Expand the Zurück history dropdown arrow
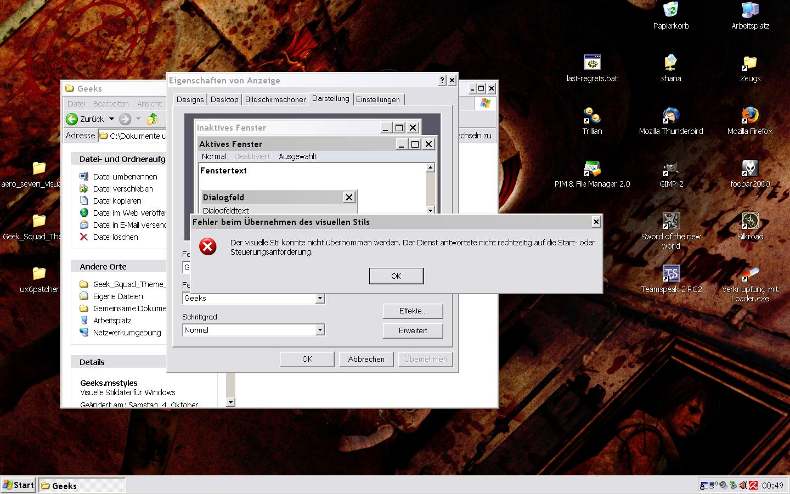 111,119
